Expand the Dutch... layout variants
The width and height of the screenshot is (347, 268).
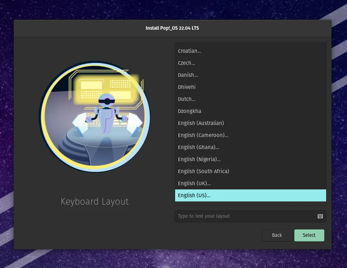tap(187, 99)
